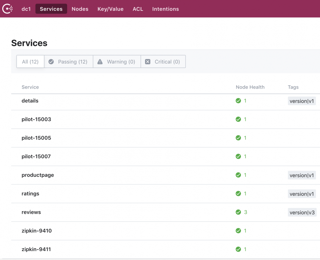Open the Key/Value tab
This screenshot has width=320, height=260.
110,9
